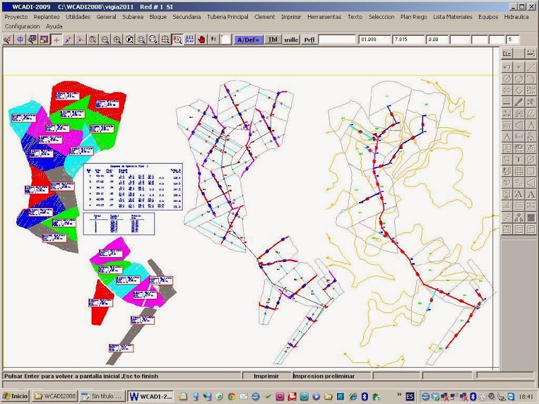Click the 'Prfl' toolbar button
The height and width of the screenshot is (404, 539).
[x=309, y=40]
